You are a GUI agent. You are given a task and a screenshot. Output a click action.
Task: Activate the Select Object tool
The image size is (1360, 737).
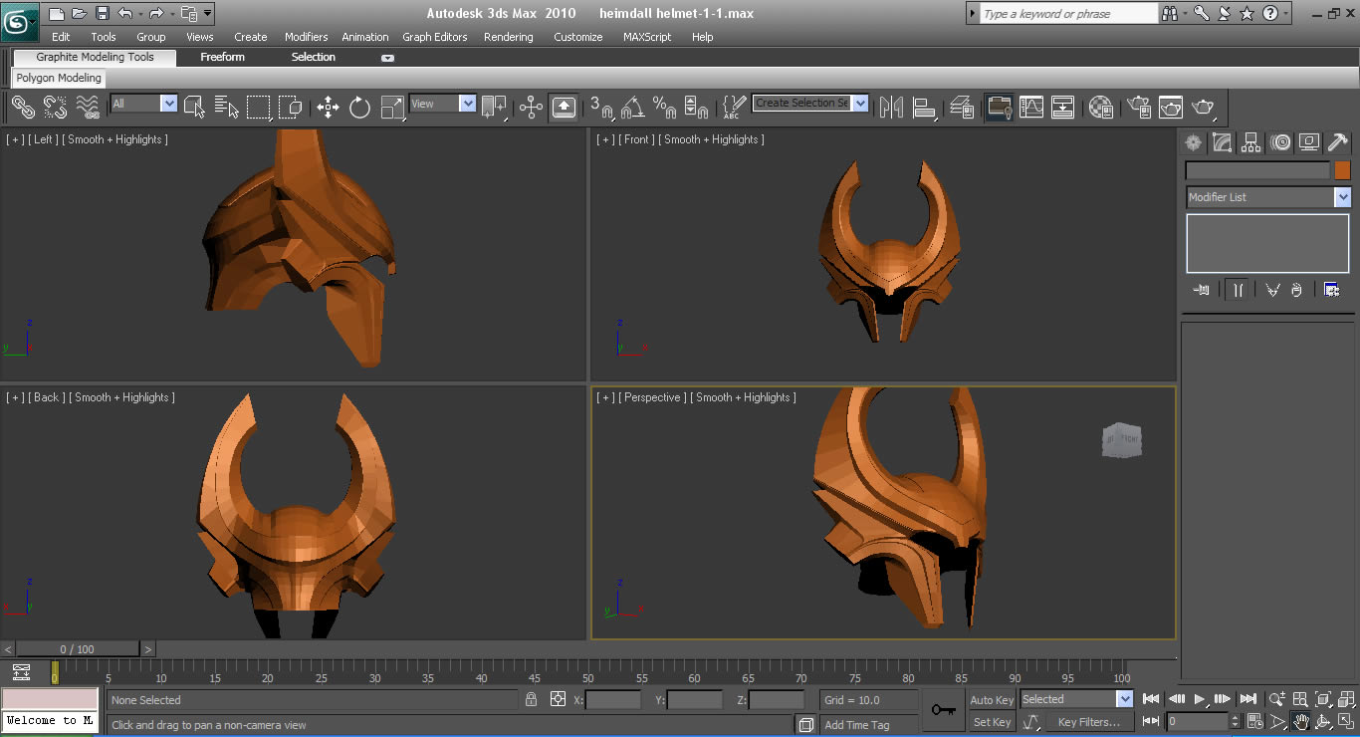tap(195, 106)
